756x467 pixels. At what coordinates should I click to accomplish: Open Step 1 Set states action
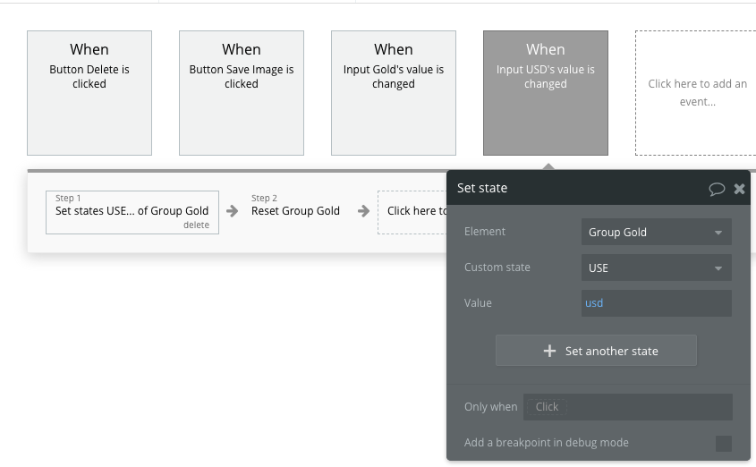[132, 211]
